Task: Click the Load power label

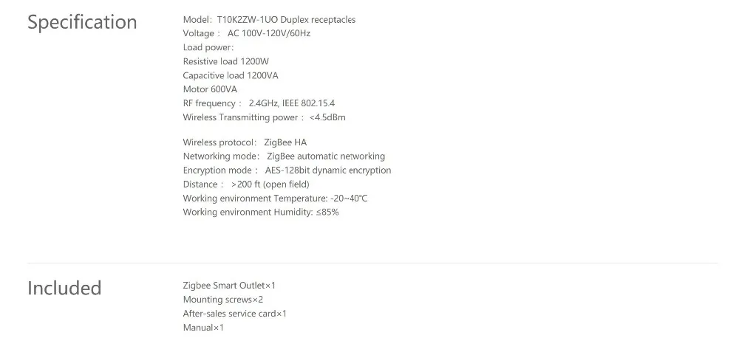Action: (x=208, y=47)
